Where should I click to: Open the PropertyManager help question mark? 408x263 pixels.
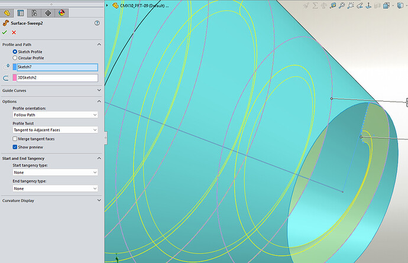97,23
